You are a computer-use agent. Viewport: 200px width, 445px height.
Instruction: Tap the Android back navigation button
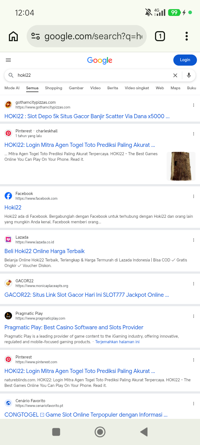(144, 432)
